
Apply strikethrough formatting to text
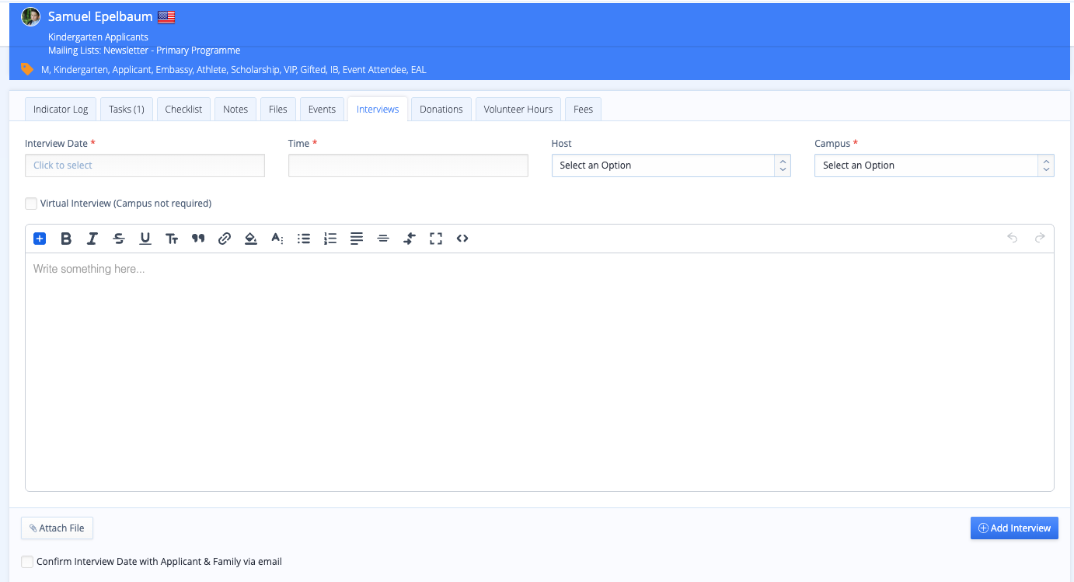pyautogui.click(x=119, y=239)
